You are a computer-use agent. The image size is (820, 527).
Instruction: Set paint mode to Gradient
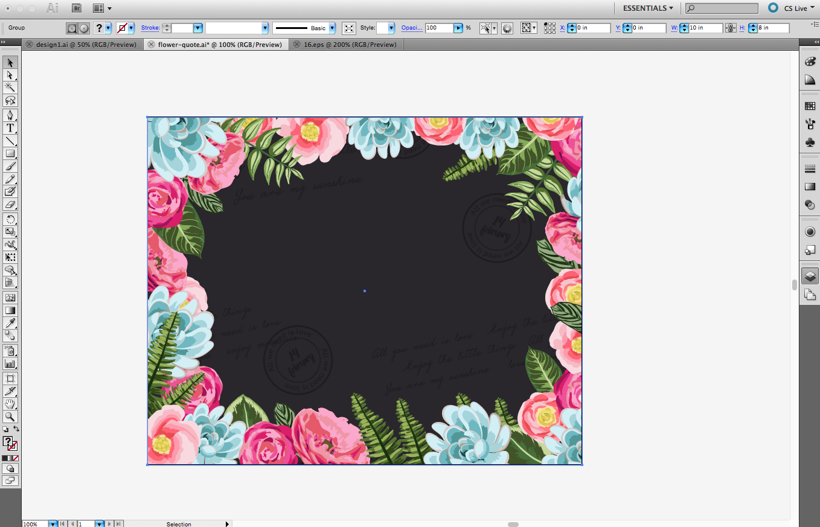point(10,458)
